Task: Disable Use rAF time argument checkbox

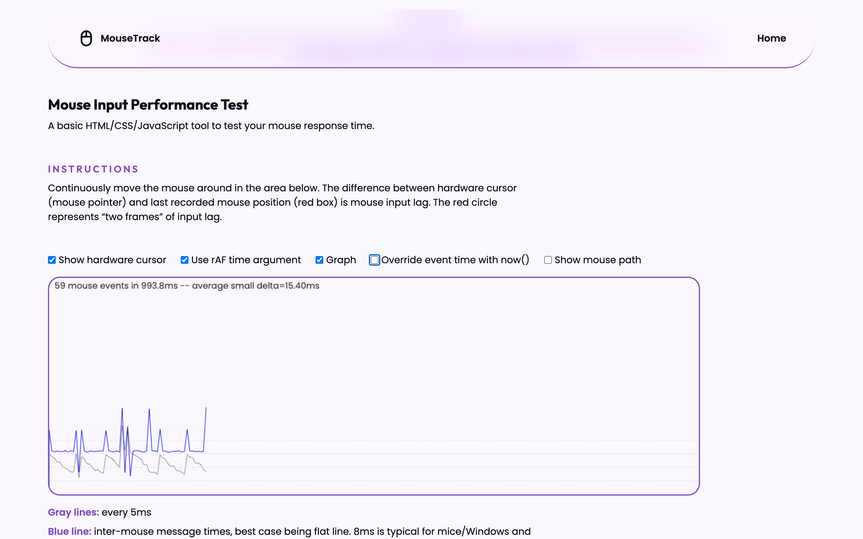Action: pyautogui.click(x=184, y=260)
